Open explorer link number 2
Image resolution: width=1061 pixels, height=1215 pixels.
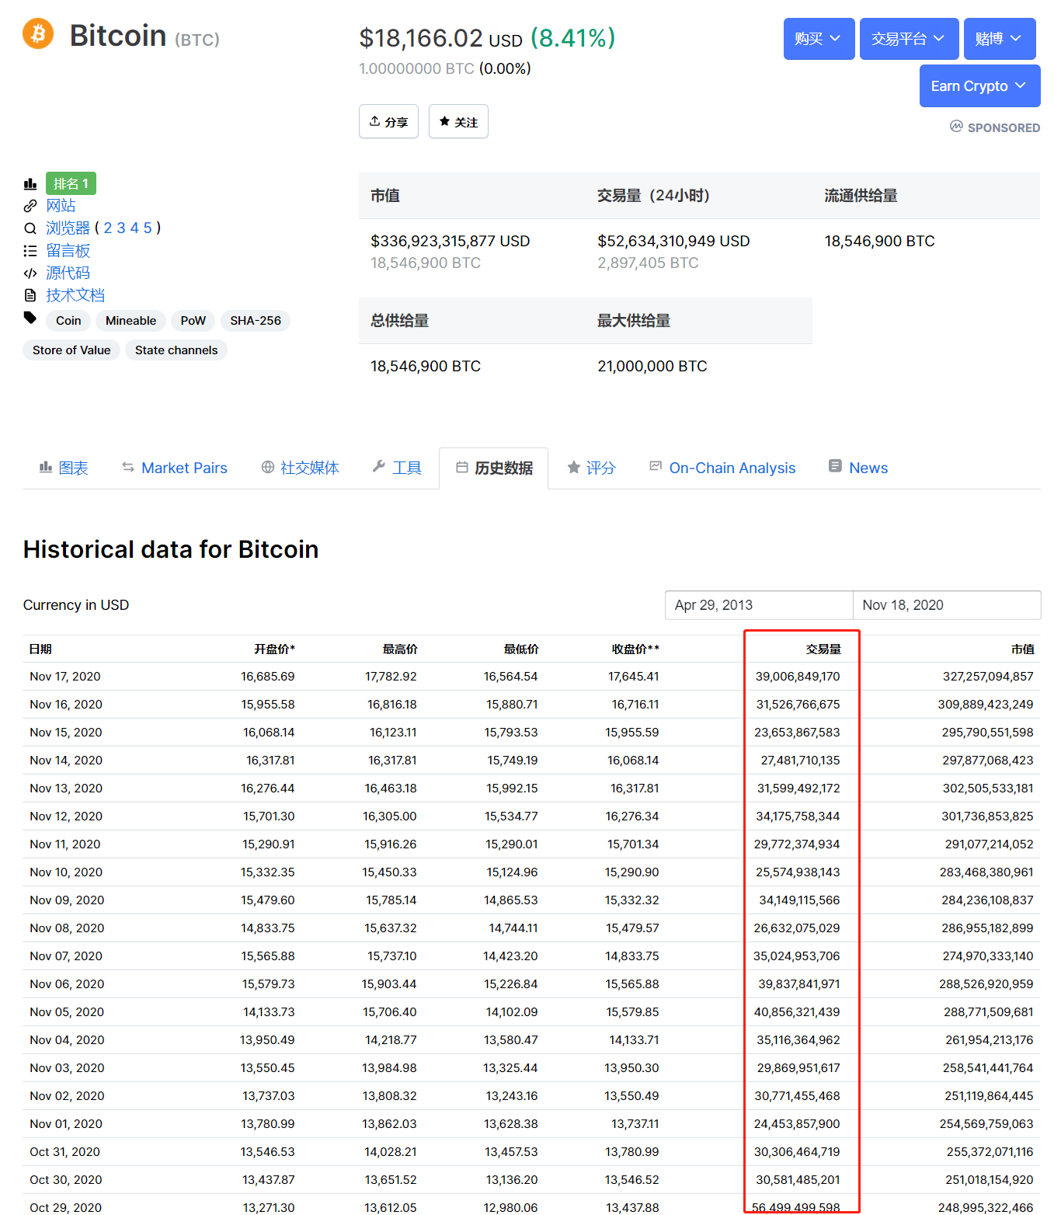tap(108, 228)
